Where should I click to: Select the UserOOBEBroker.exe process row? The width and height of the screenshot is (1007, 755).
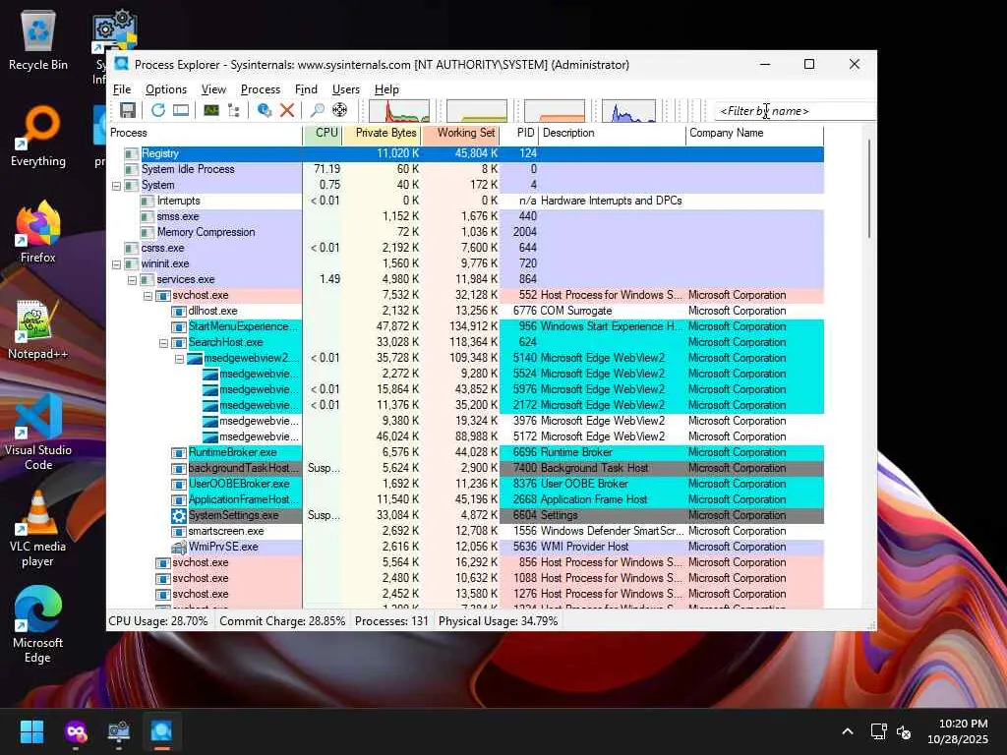[x=466, y=484]
